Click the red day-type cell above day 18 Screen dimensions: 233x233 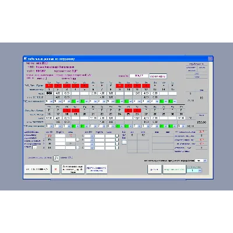[67, 111]
